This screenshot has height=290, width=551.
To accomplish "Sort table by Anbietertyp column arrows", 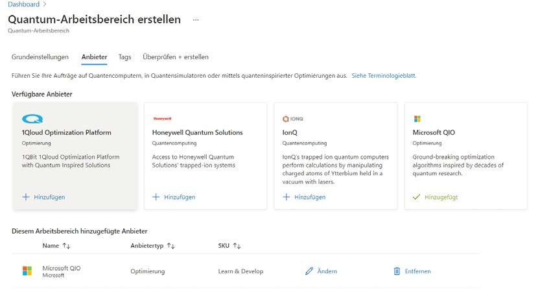I will pos(170,246).
